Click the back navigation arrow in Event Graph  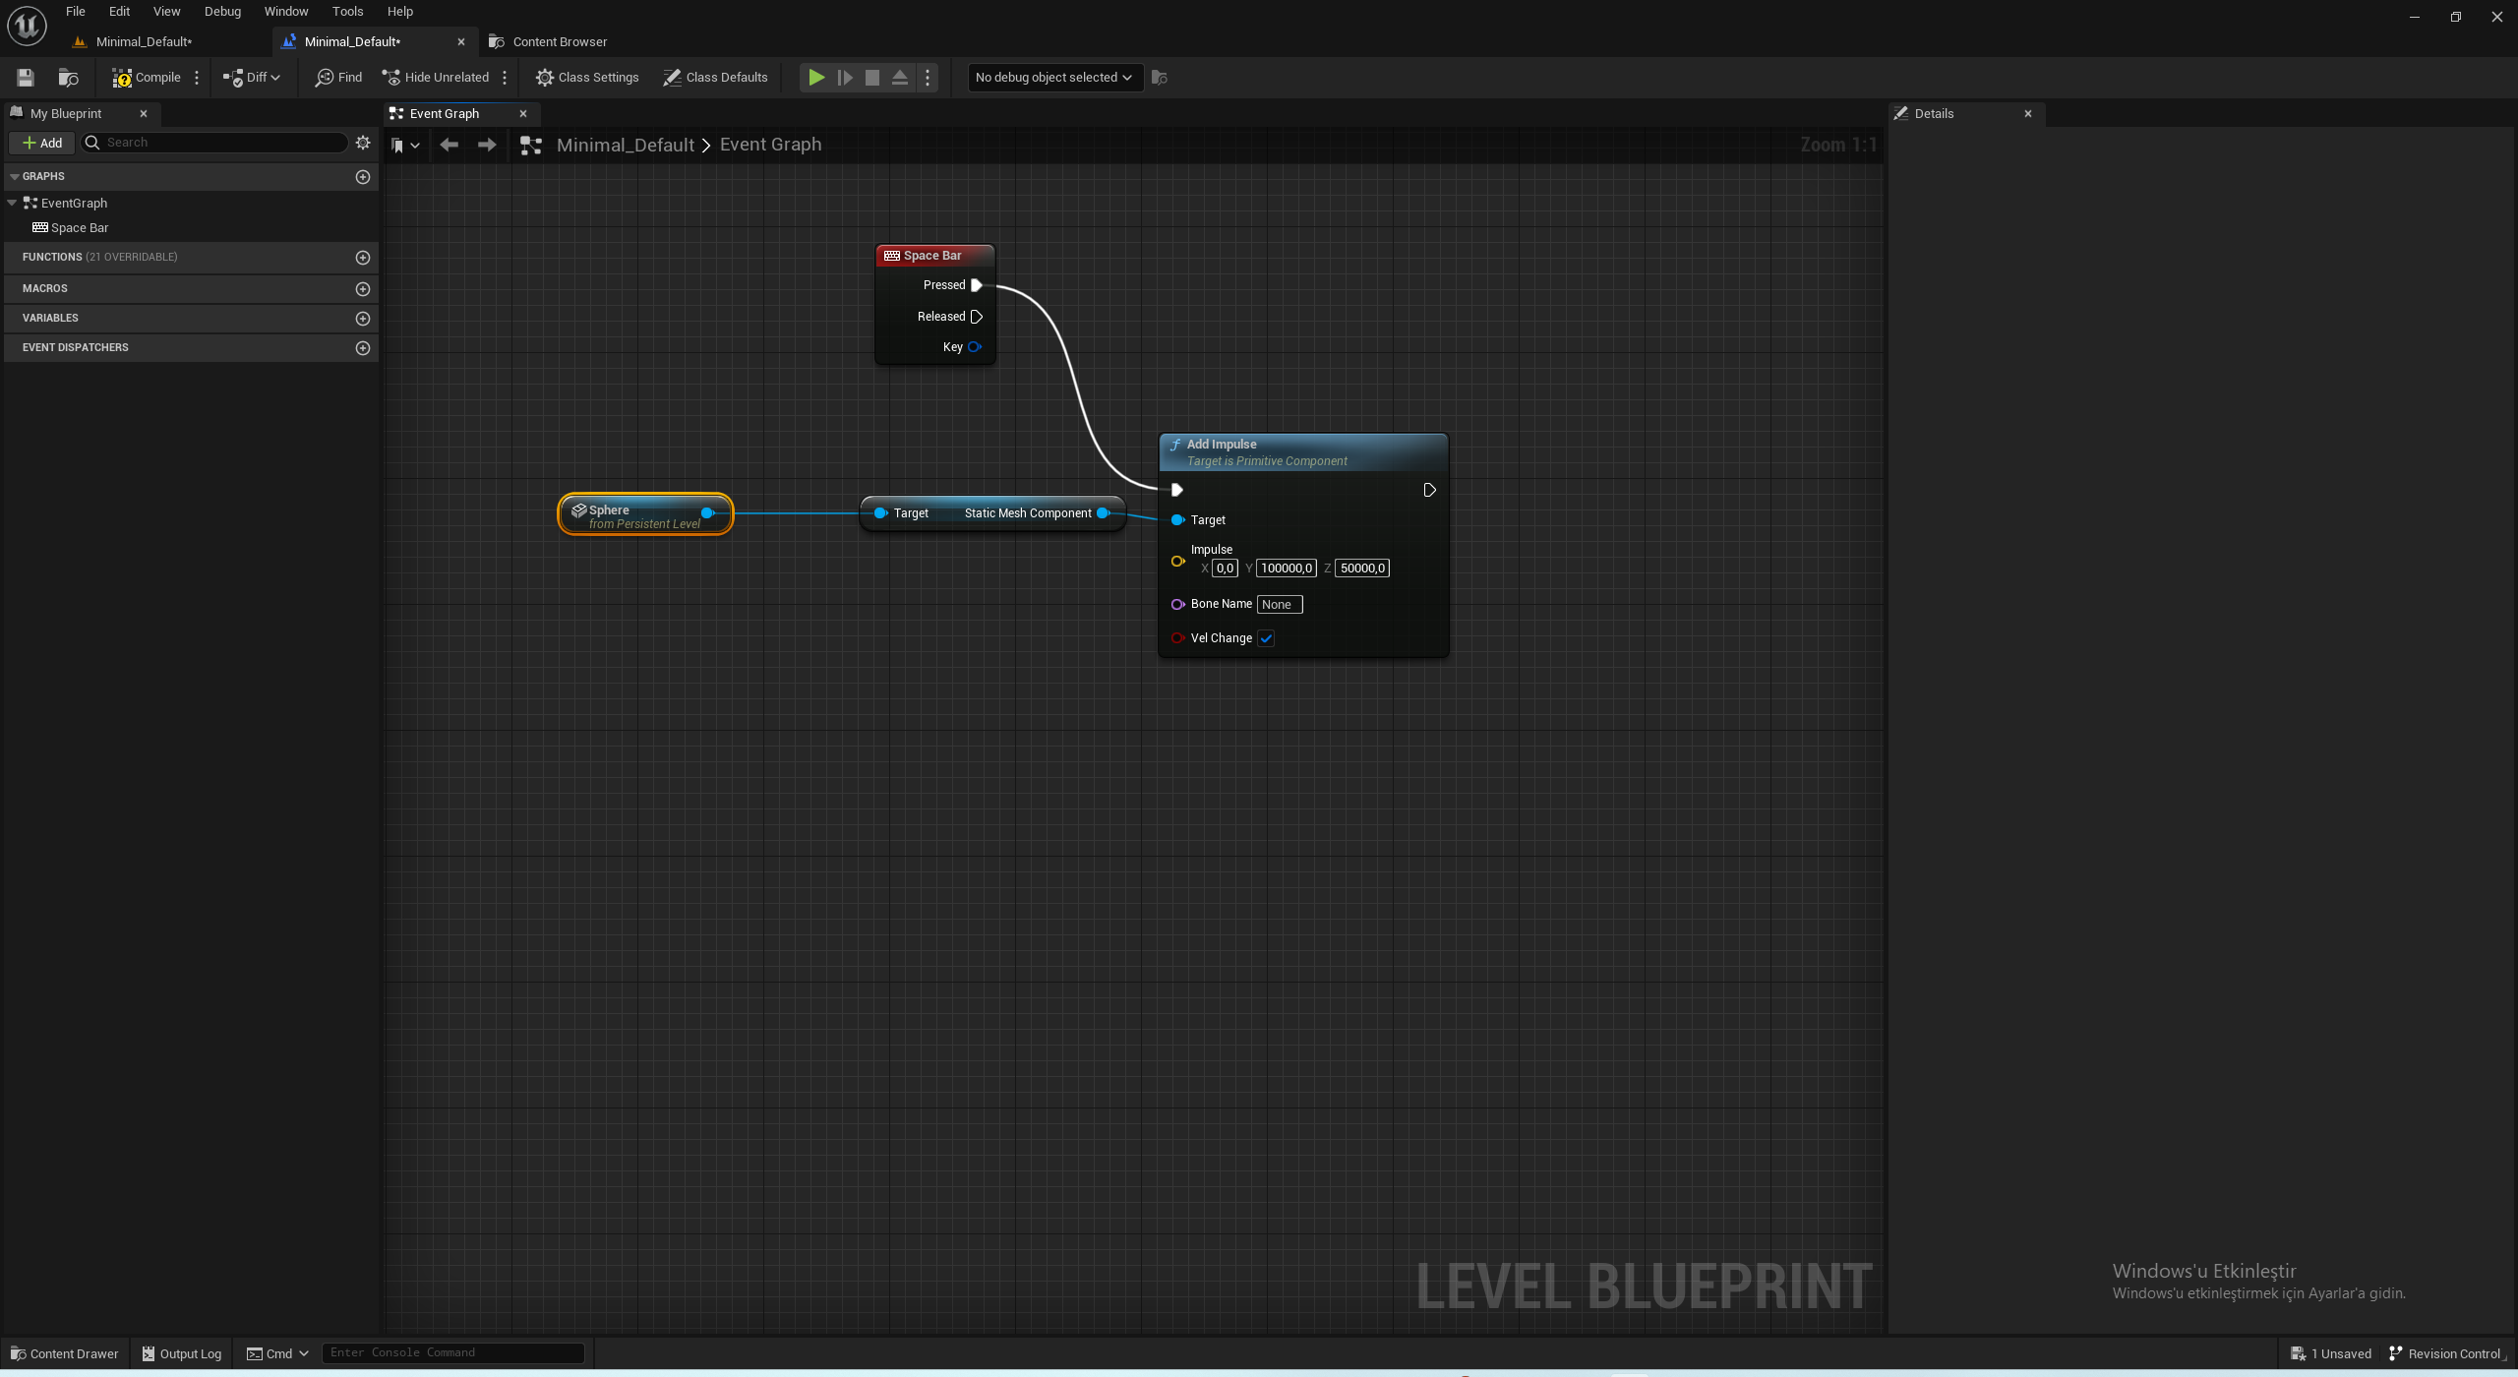coord(450,145)
